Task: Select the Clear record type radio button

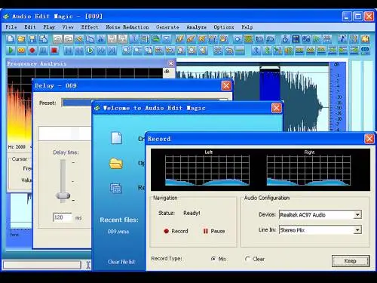Action: pyautogui.click(x=247, y=259)
